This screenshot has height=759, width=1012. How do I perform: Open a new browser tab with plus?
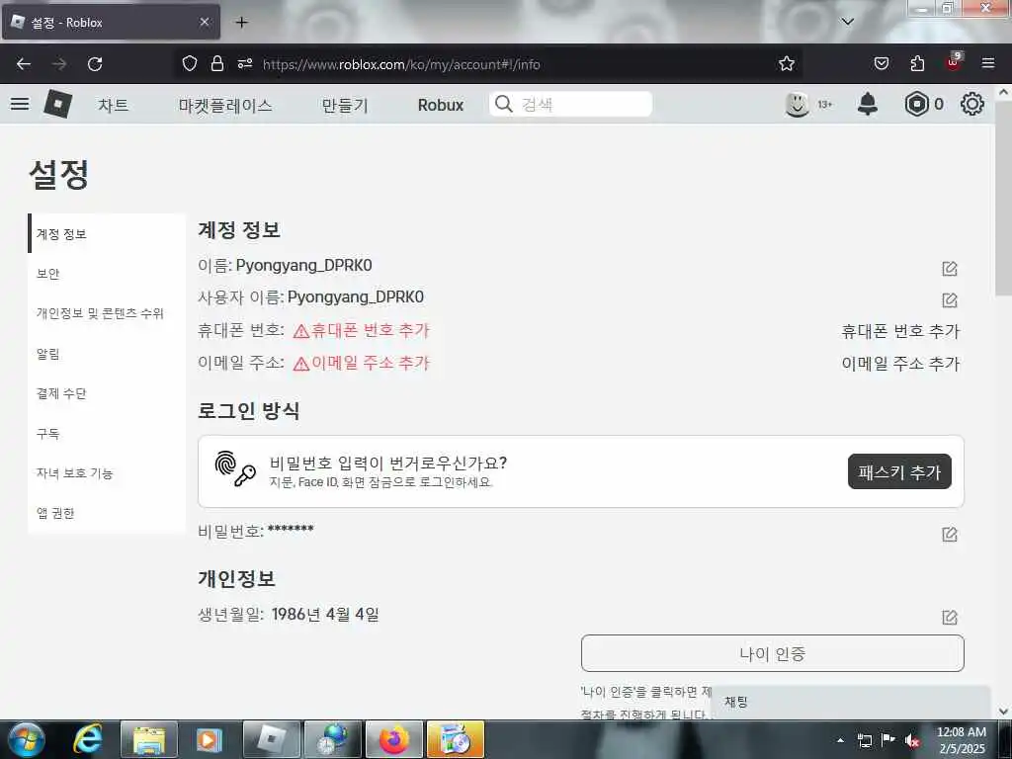(x=241, y=22)
